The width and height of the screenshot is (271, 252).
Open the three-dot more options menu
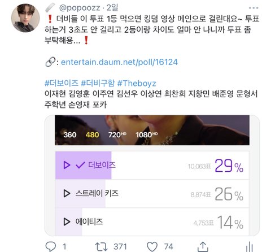[x=253, y=8]
